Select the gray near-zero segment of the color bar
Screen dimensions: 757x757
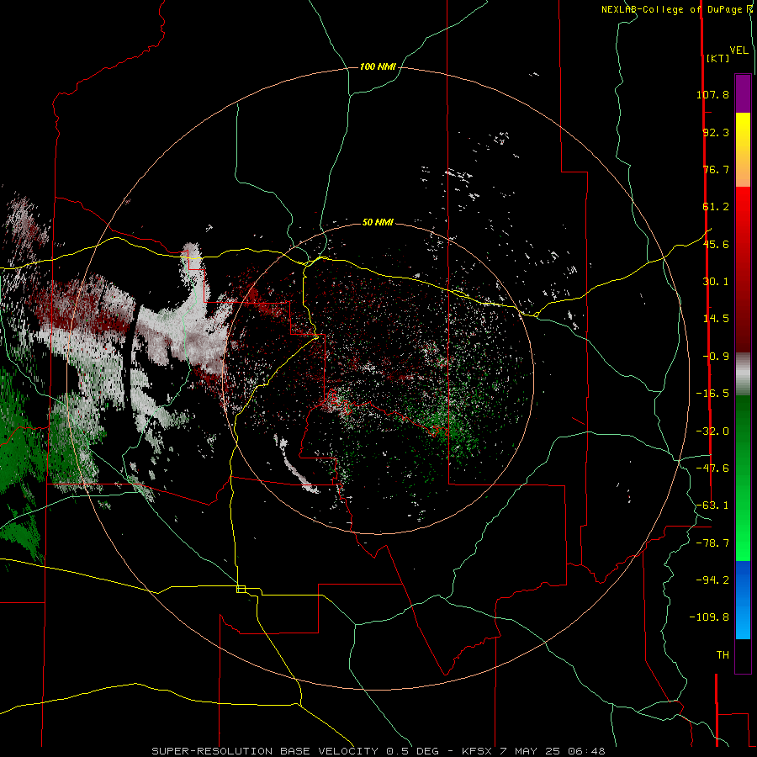pyautogui.click(x=743, y=374)
